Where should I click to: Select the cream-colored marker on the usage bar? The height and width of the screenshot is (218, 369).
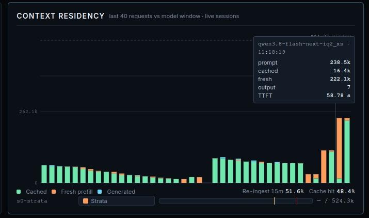[x=274, y=201]
